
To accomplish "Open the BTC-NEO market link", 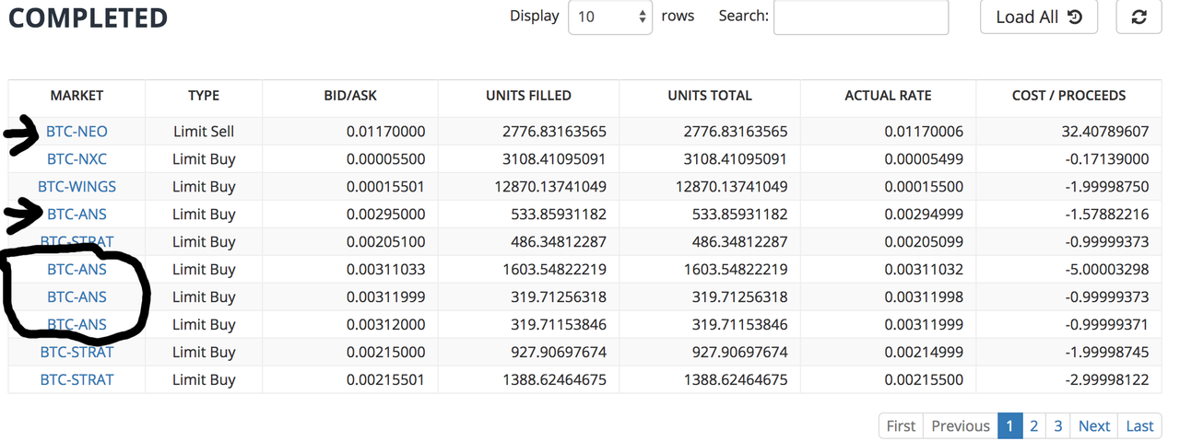I will point(77,132).
